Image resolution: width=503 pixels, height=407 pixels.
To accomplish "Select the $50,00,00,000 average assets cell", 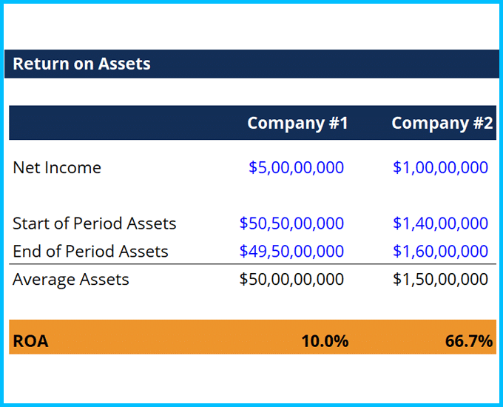I will click(291, 280).
